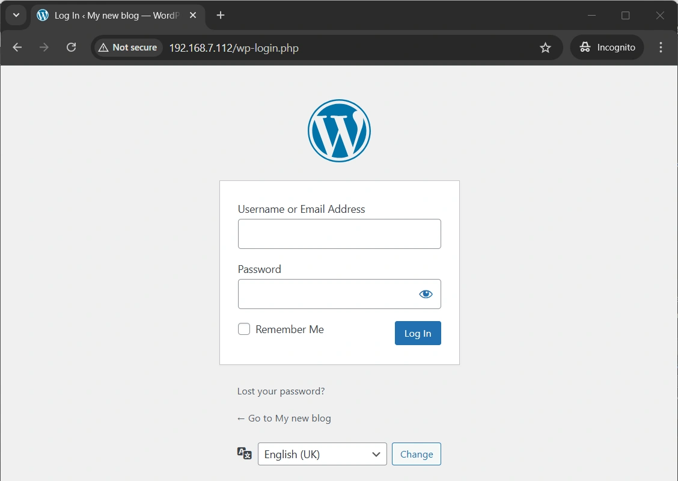The height and width of the screenshot is (481, 678).
Task: Click inside the Username or Email Address field
Action: coord(339,234)
